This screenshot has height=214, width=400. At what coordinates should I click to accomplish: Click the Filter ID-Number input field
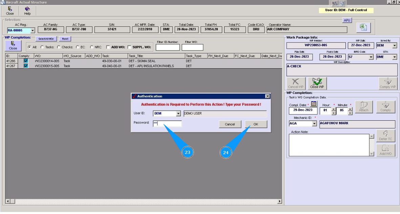[168, 47]
